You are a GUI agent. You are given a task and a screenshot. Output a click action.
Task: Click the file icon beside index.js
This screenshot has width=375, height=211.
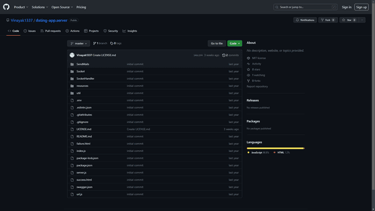point(72,151)
